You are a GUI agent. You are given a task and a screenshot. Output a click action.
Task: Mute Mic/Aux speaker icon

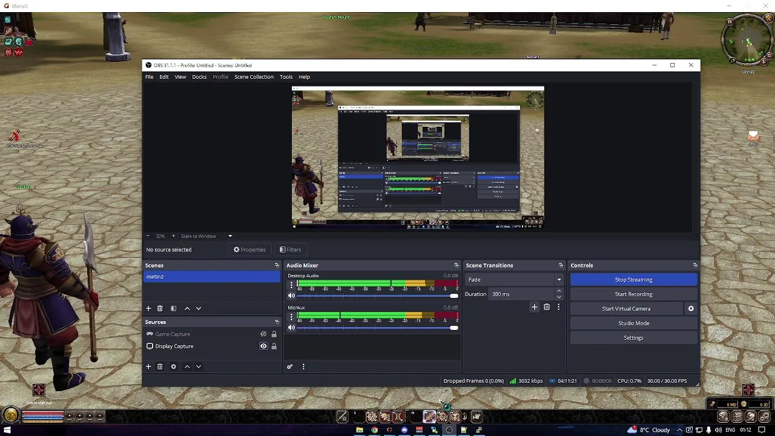pyautogui.click(x=291, y=328)
